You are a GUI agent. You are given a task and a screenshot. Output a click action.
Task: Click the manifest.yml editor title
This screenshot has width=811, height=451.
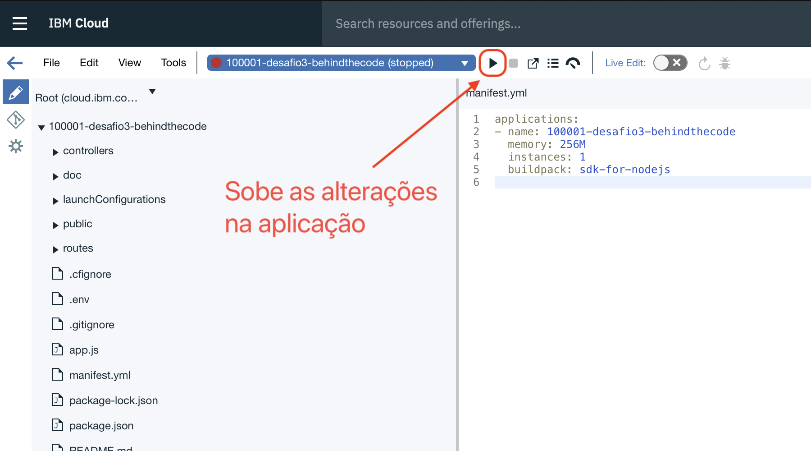tap(497, 93)
